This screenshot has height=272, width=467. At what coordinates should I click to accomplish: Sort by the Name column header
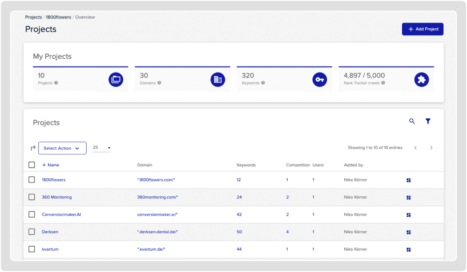coord(53,165)
